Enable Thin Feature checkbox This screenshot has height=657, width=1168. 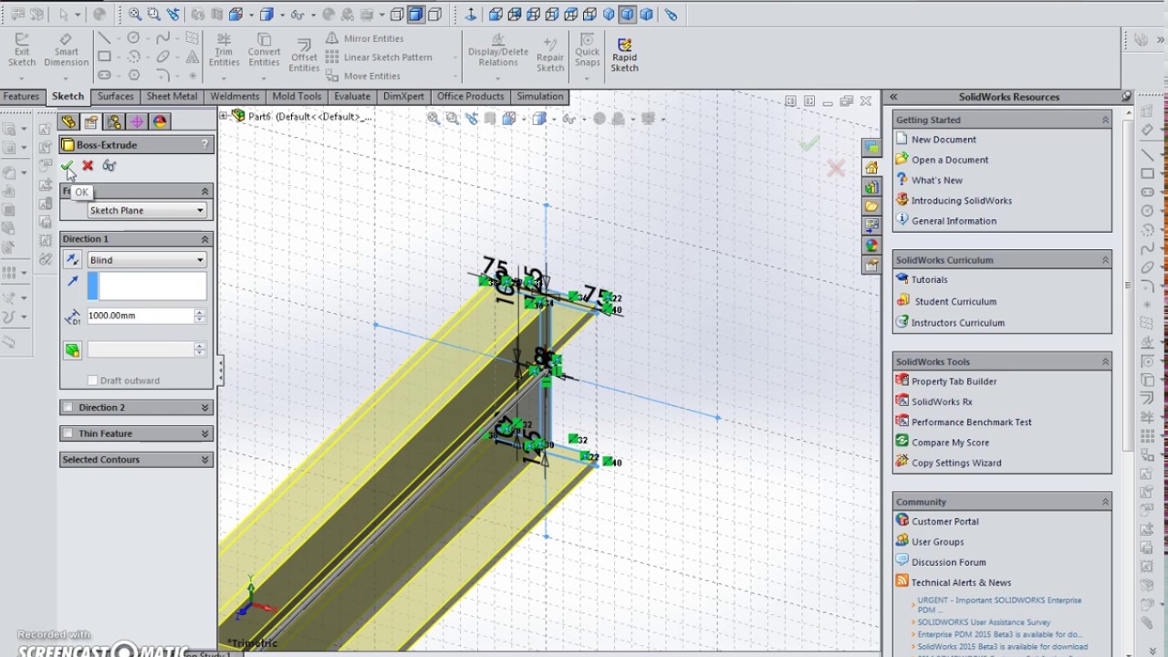pyautogui.click(x=68, y=433)
